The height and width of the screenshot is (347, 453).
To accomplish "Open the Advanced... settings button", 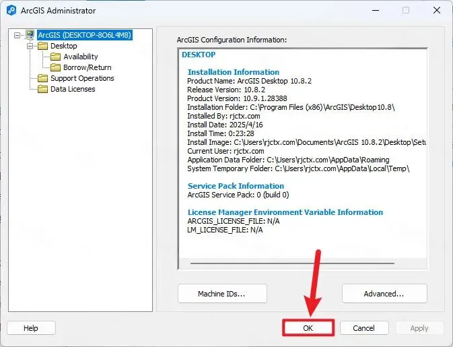I will (x=384, y=294).
